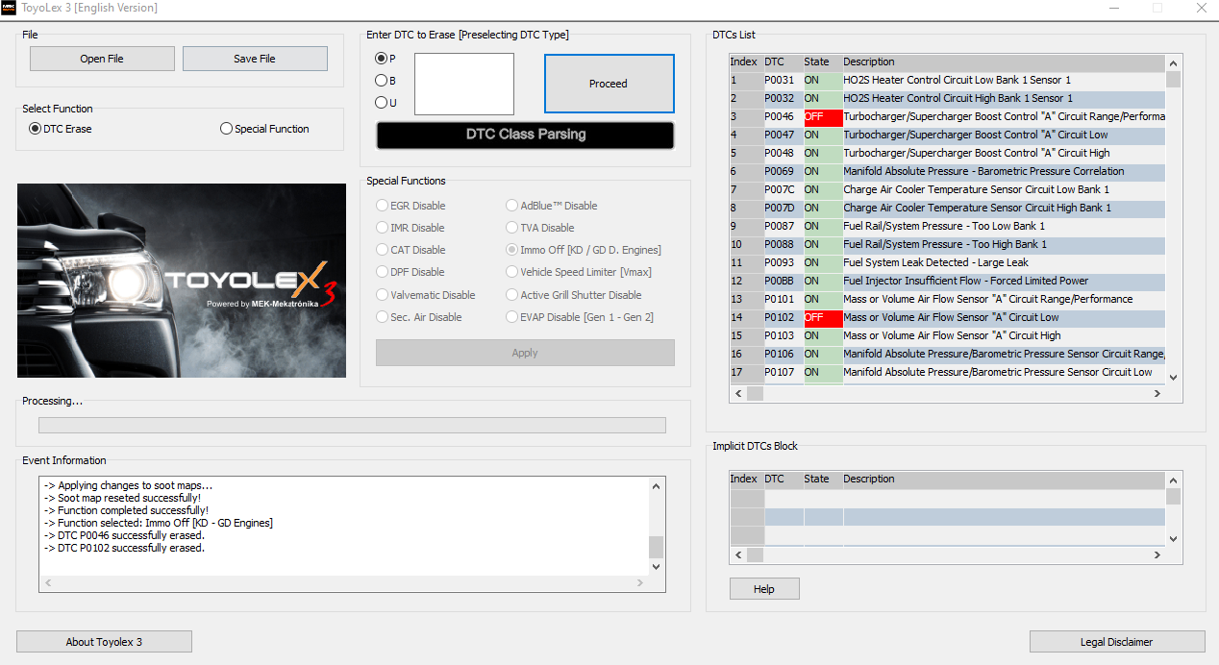Screen dimensions: 1219x665
Task: Click the Proceed button
Action: [x=609, y=84]
